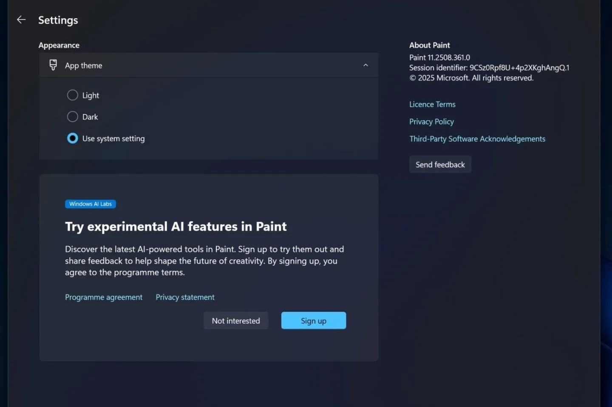The image size is (612, 407).
Task: Sign up for experimental AI features
Action: click(313, 320)
